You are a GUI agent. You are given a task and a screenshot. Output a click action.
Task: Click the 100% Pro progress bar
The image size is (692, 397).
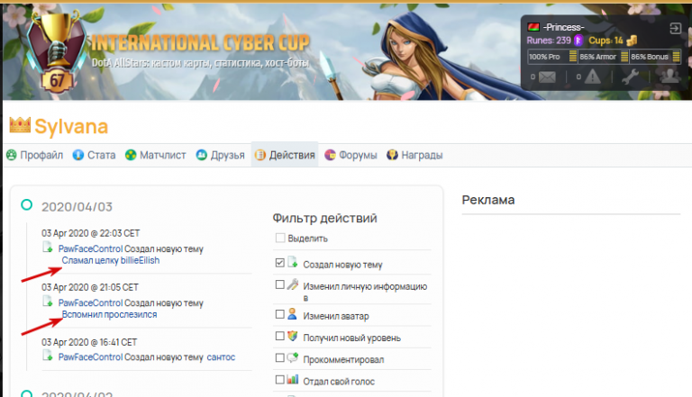point(552,57)
